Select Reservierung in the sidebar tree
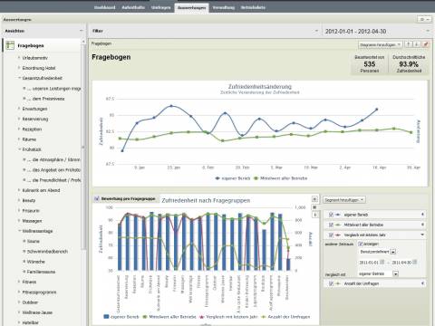Image resolution: width=435 pixels, height=326 pixels. point(35,119)
